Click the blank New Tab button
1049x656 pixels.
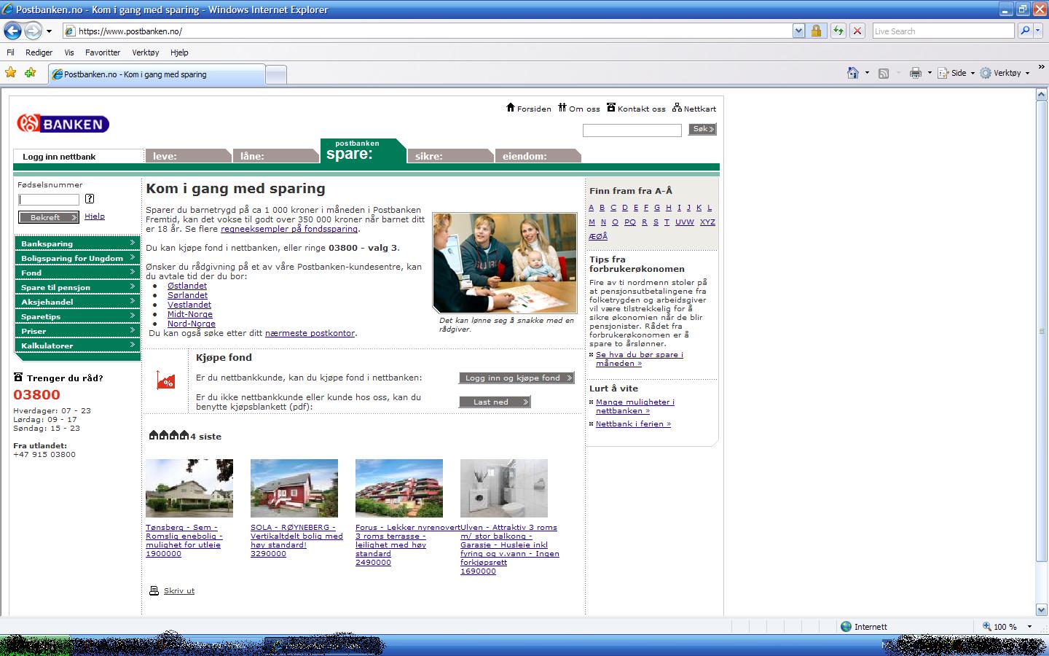tap(276, 74)
